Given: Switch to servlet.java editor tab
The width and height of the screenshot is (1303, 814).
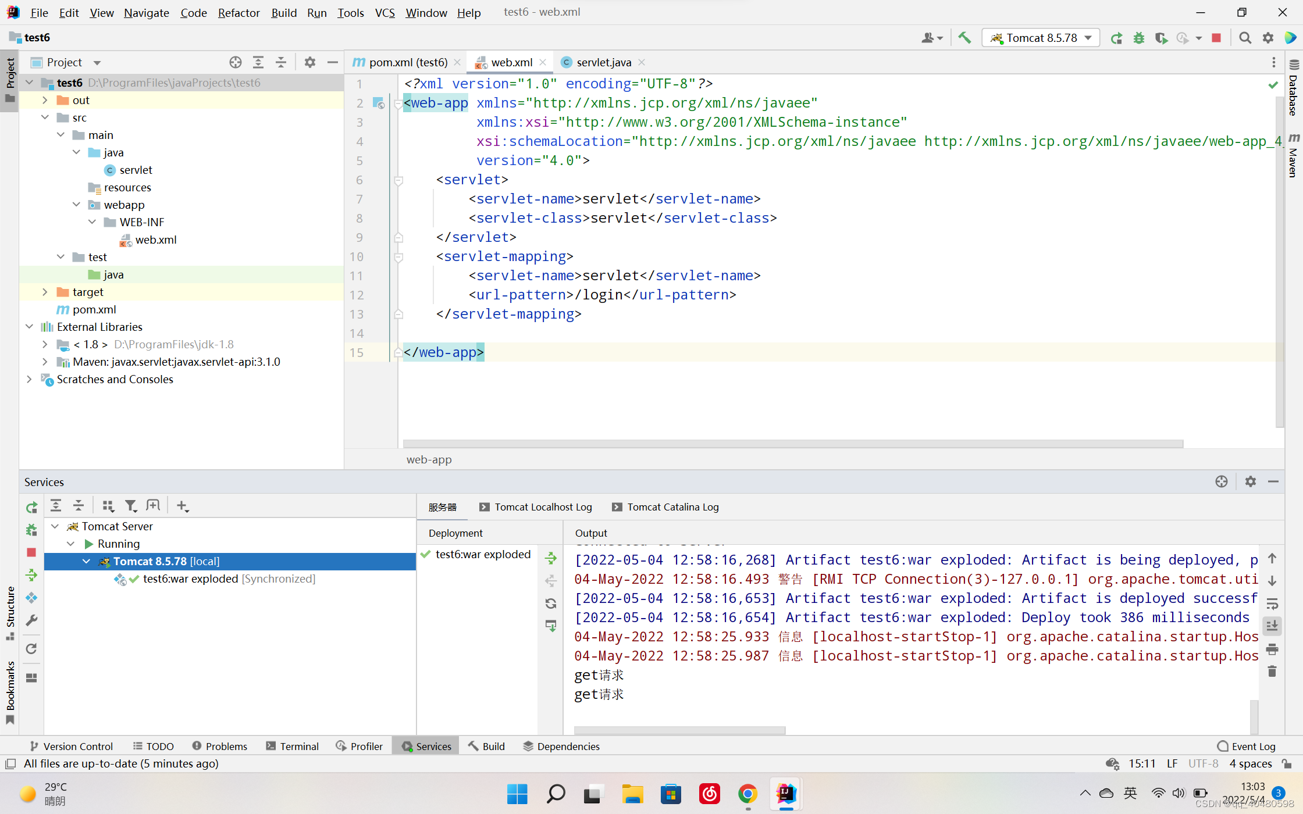Looking at the screenshot, I should point(604,62).
